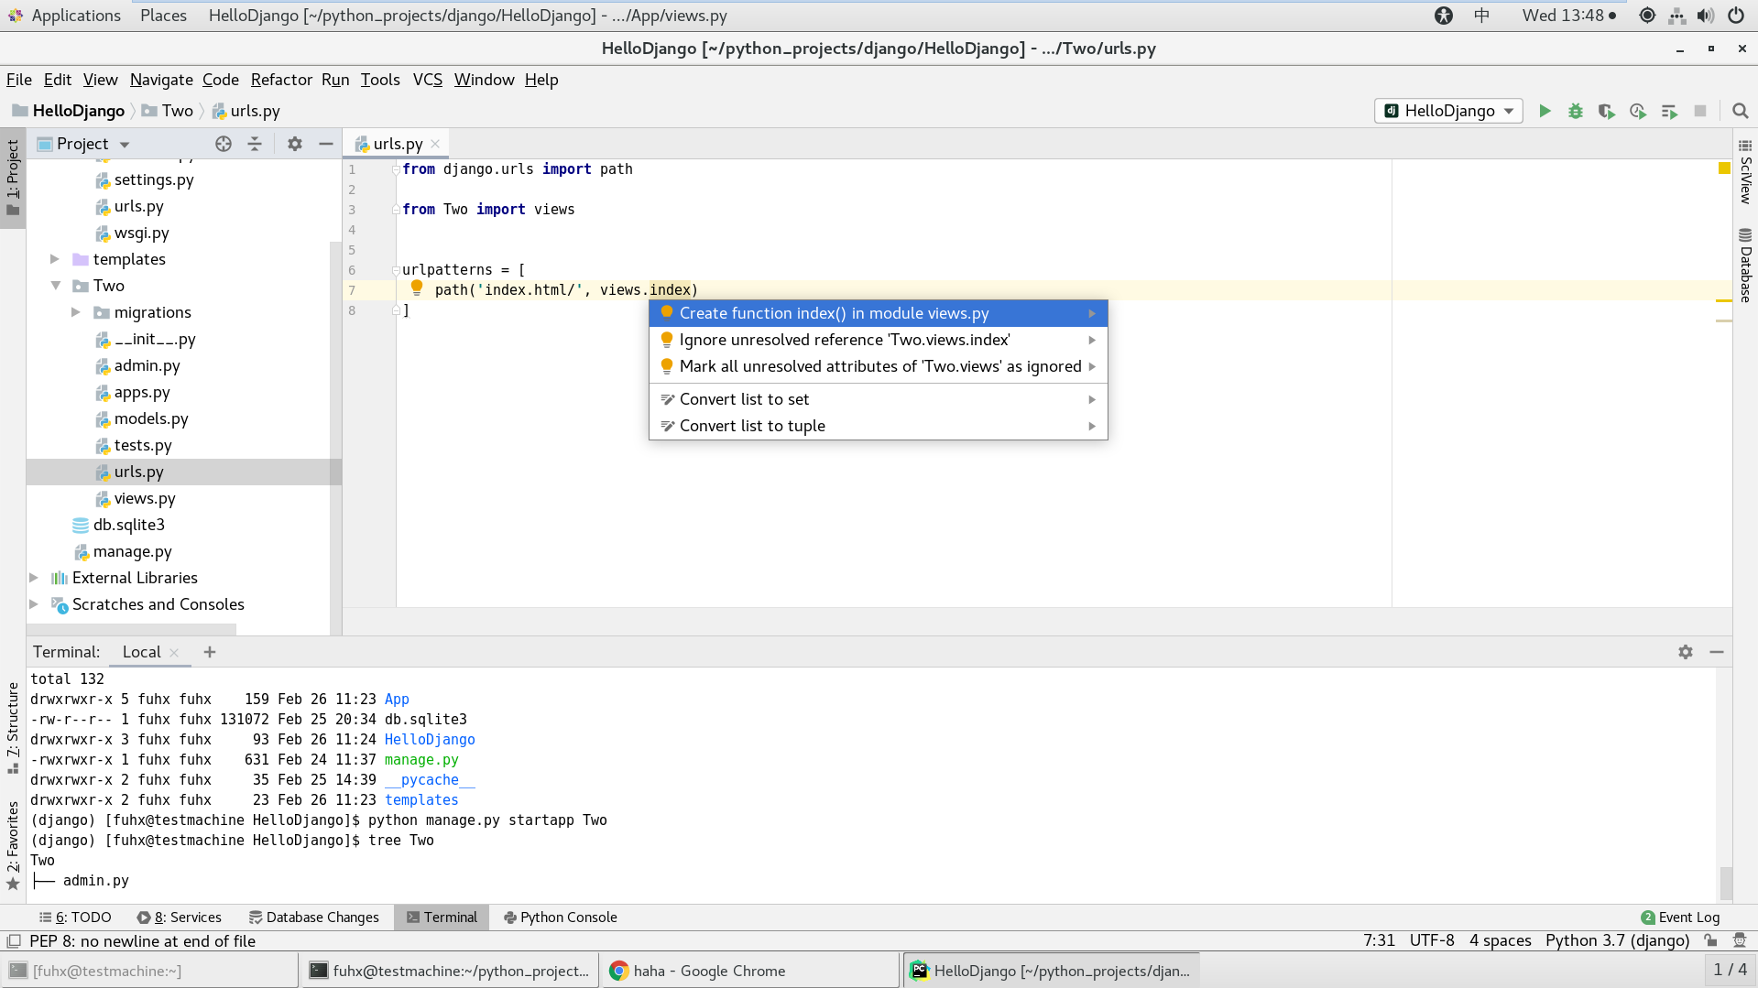Open models.py in project tree
This screenshot has width=1758, height=988.
tap(150, 418)
